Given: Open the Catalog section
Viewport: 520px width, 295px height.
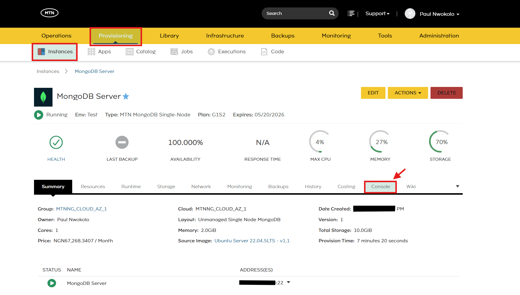Looking at the screenshot, I should coord(141,52).
